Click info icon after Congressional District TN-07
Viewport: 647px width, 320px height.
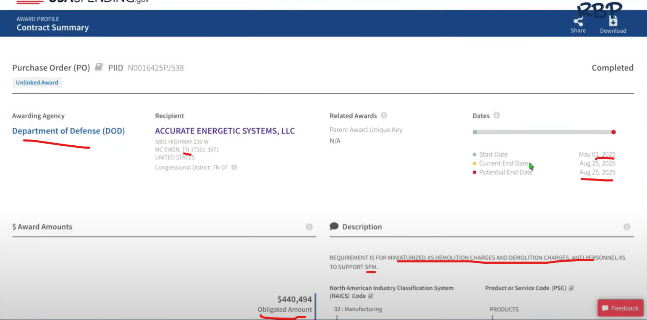tap(234, 167)
